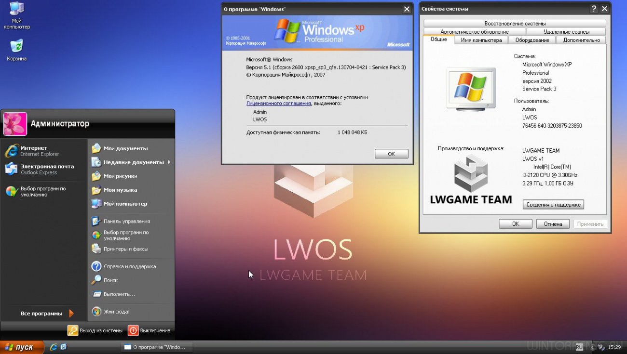This screenshot has width=627, height=354.
Task: Open Outlook Express e-mail entry
Action: point(40,169)
